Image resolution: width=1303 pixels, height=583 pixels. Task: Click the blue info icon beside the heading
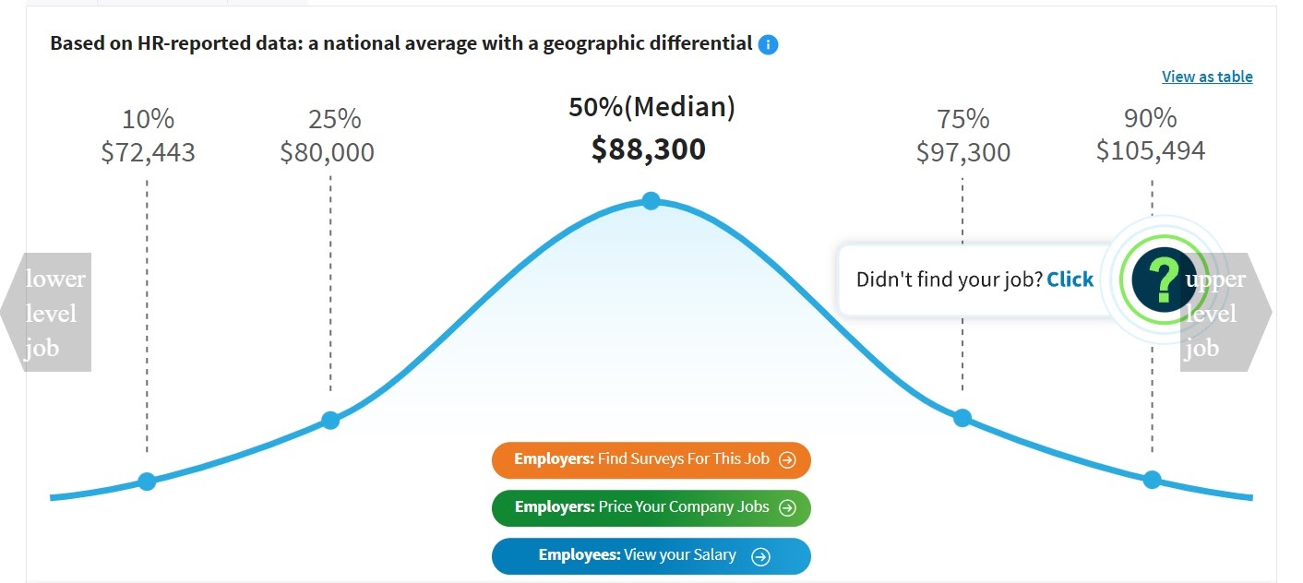(768, 44)
